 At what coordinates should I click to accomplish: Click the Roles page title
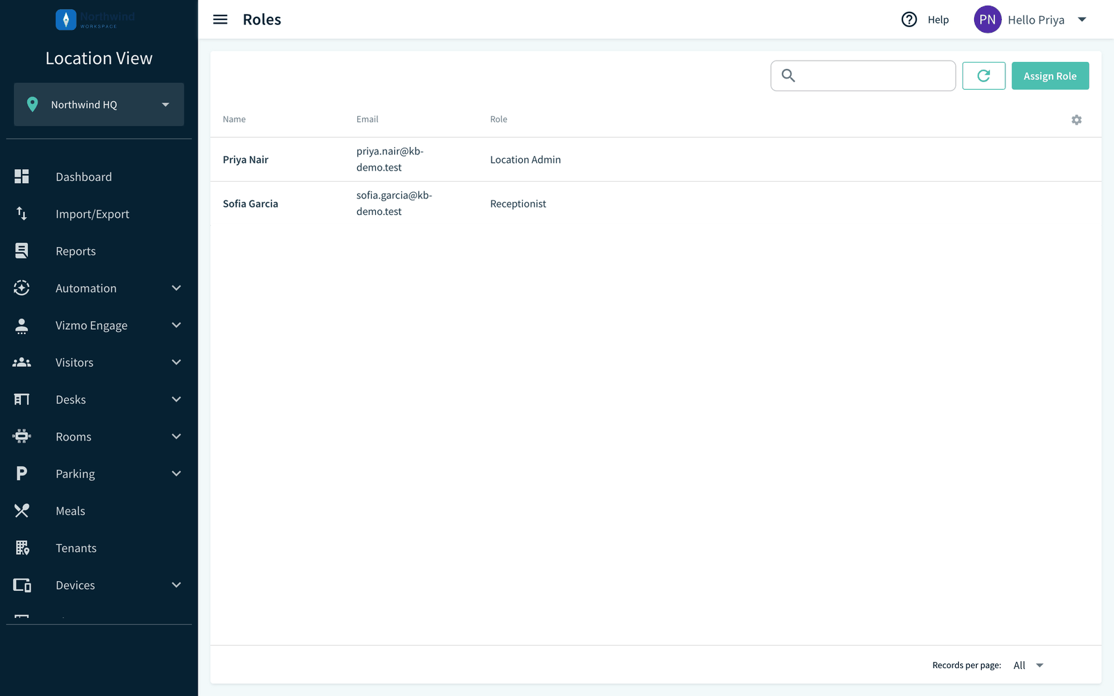click(262, 19)
